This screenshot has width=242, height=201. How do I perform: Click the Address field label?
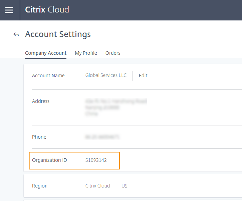(x=41, y=101)
